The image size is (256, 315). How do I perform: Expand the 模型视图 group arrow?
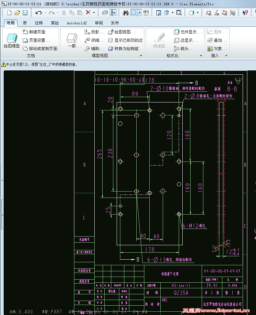(141, 56)
